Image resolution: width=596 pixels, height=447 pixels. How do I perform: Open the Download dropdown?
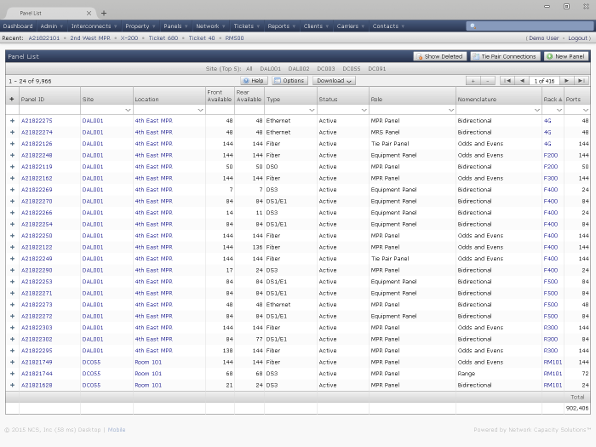(x=334, y=81)
